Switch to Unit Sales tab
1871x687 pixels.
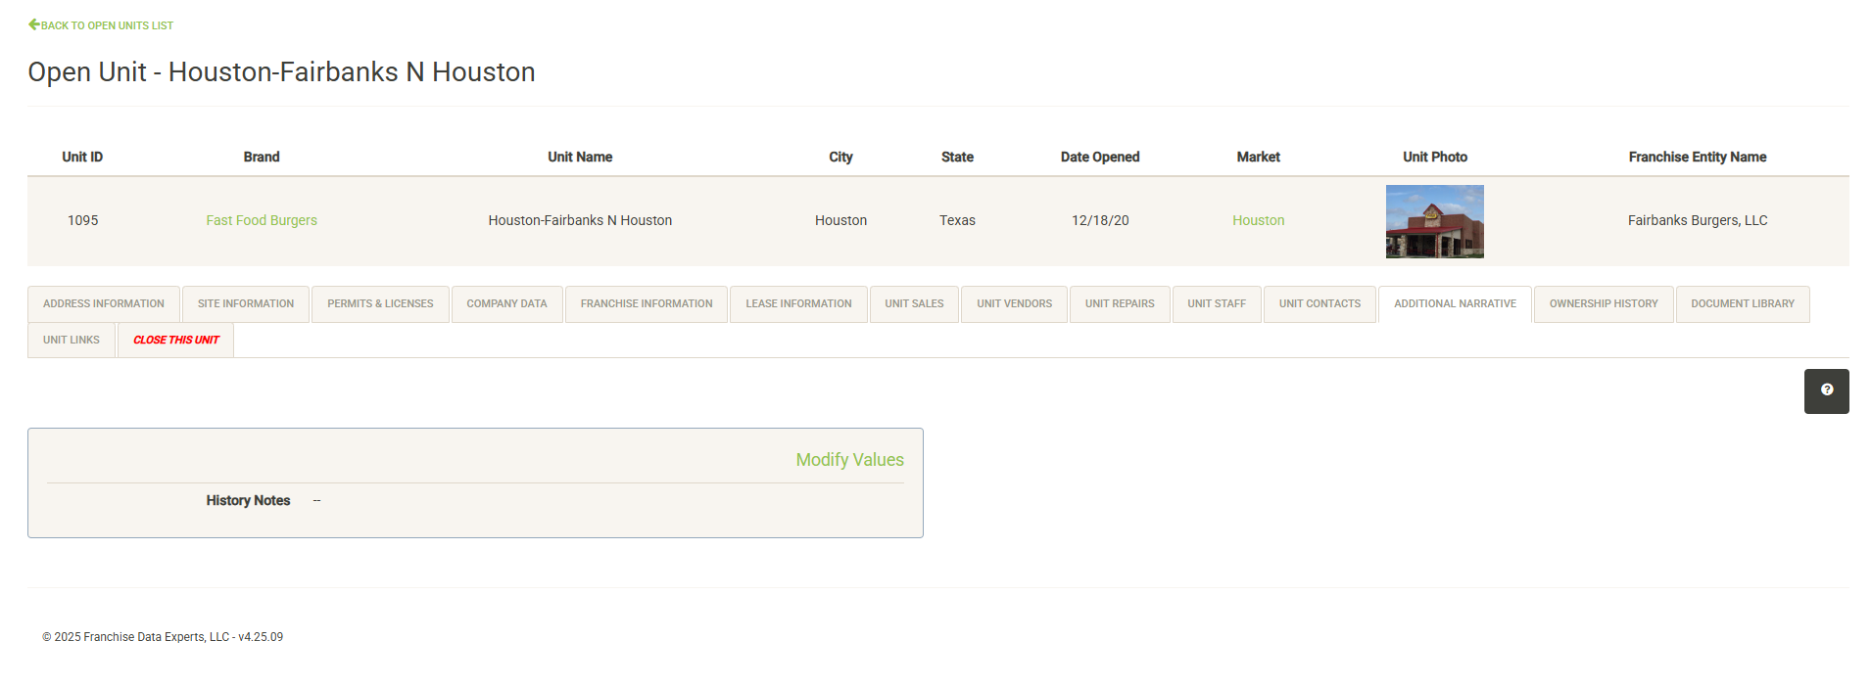[x=914, y=304]
